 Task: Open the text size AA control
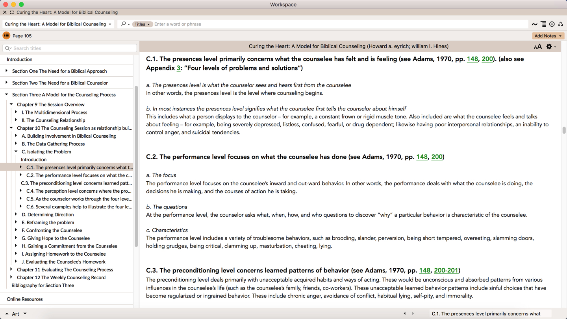(537, 47)
